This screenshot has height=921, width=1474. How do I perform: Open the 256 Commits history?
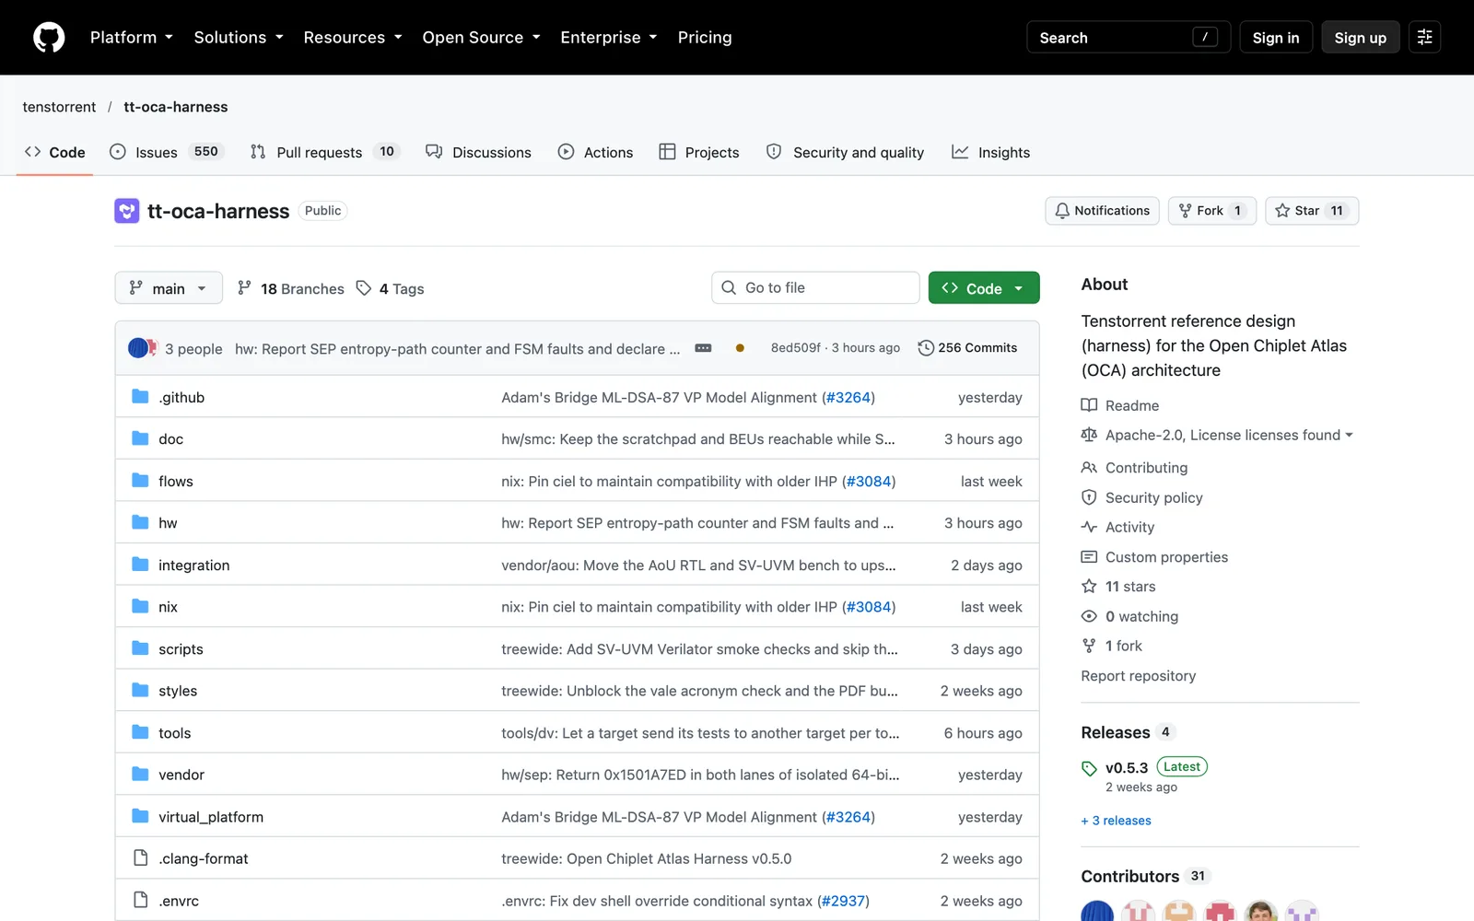click(968, 348)
